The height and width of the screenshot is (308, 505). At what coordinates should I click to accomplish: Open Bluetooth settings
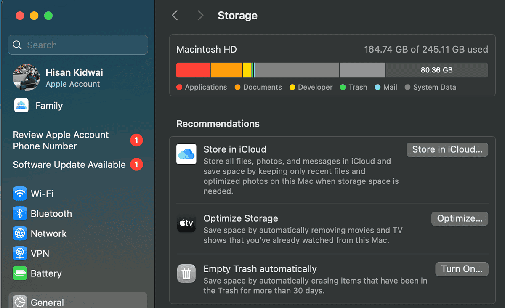pyautogui.click(x=78, y=214)
